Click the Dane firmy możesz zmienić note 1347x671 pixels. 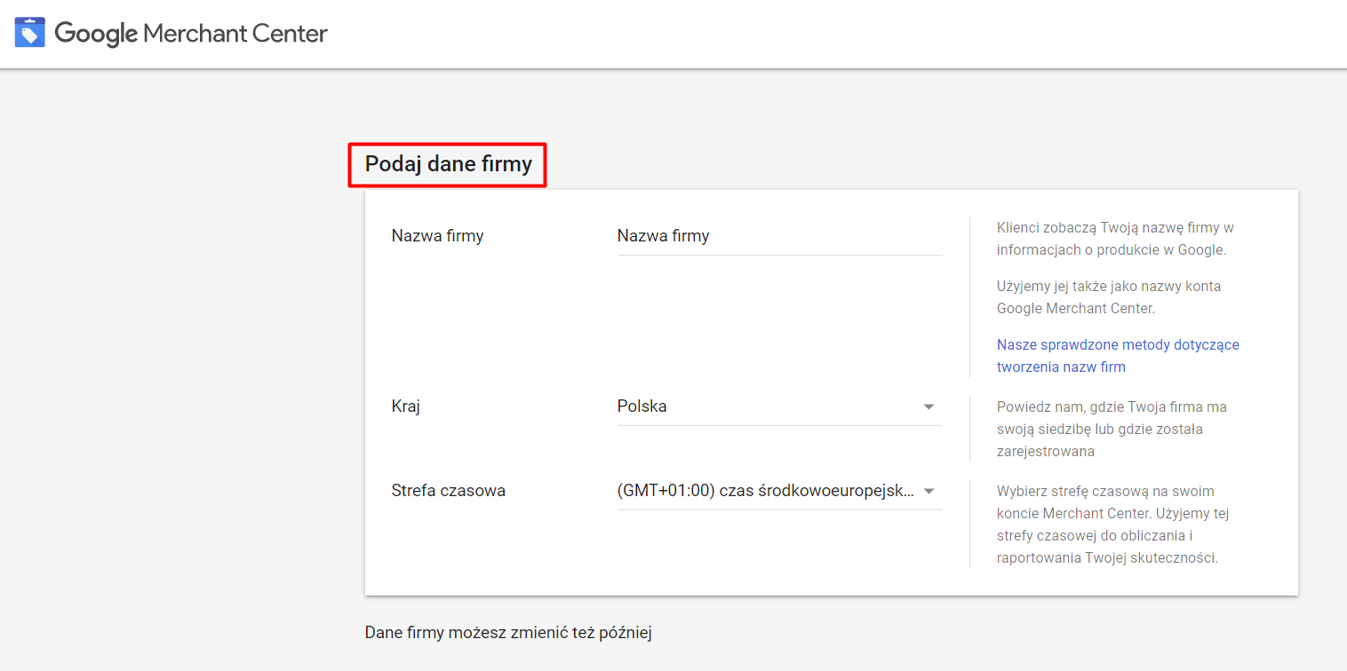508,633
